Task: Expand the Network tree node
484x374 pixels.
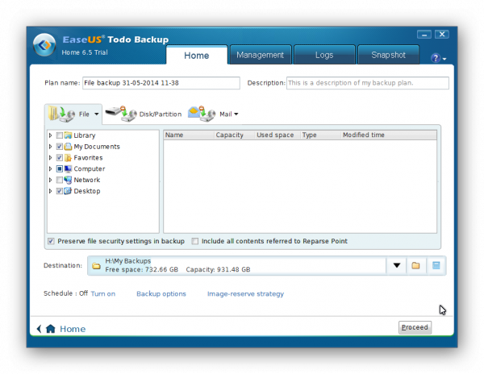Action: tap(50, 180)
